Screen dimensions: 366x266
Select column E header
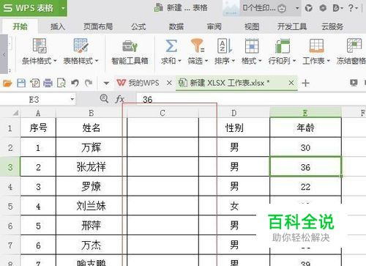(x=305, y=113)
